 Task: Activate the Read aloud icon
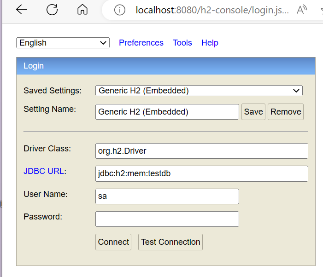click(x=302, y=10)
